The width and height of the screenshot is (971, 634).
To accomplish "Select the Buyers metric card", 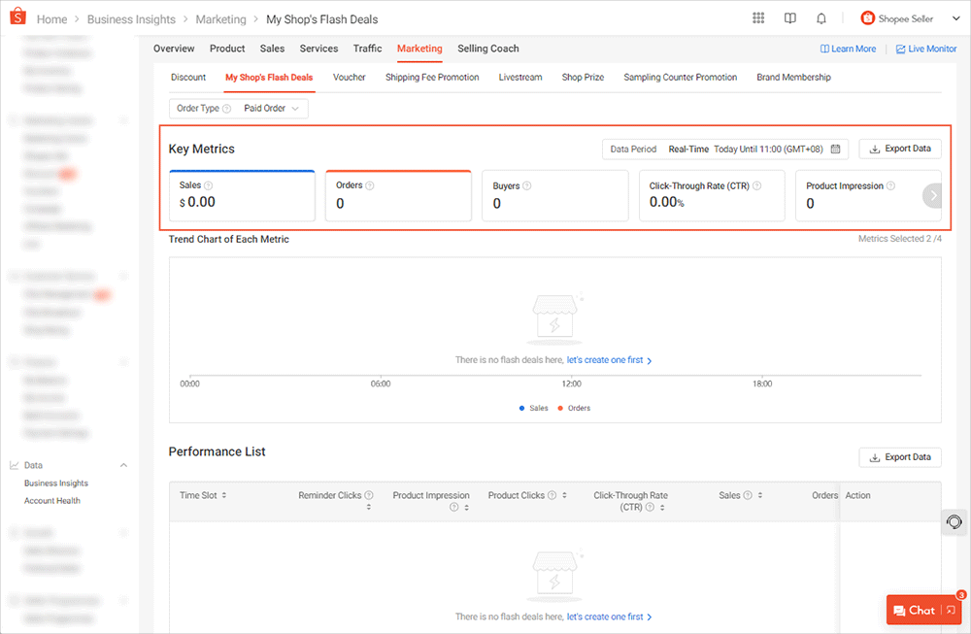I will point(554,196).
